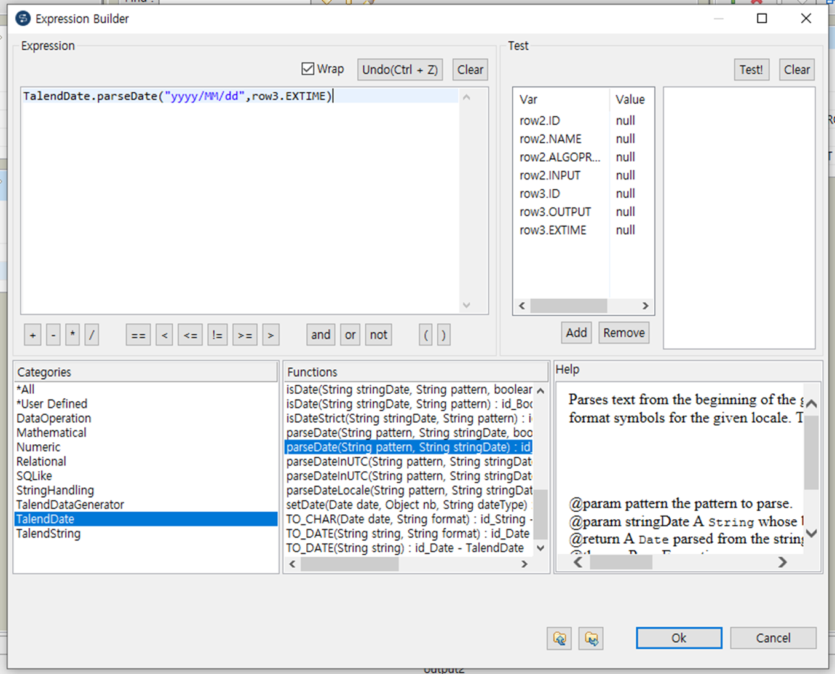Clear the Expression editor
The width and height of the screenshot is (835, 674).
pos(470,69)
